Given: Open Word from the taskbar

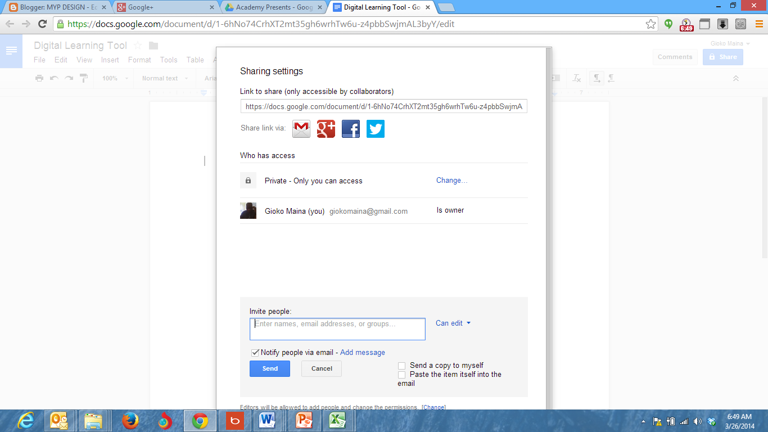Looking at the screenshot, I should point(267,421).
